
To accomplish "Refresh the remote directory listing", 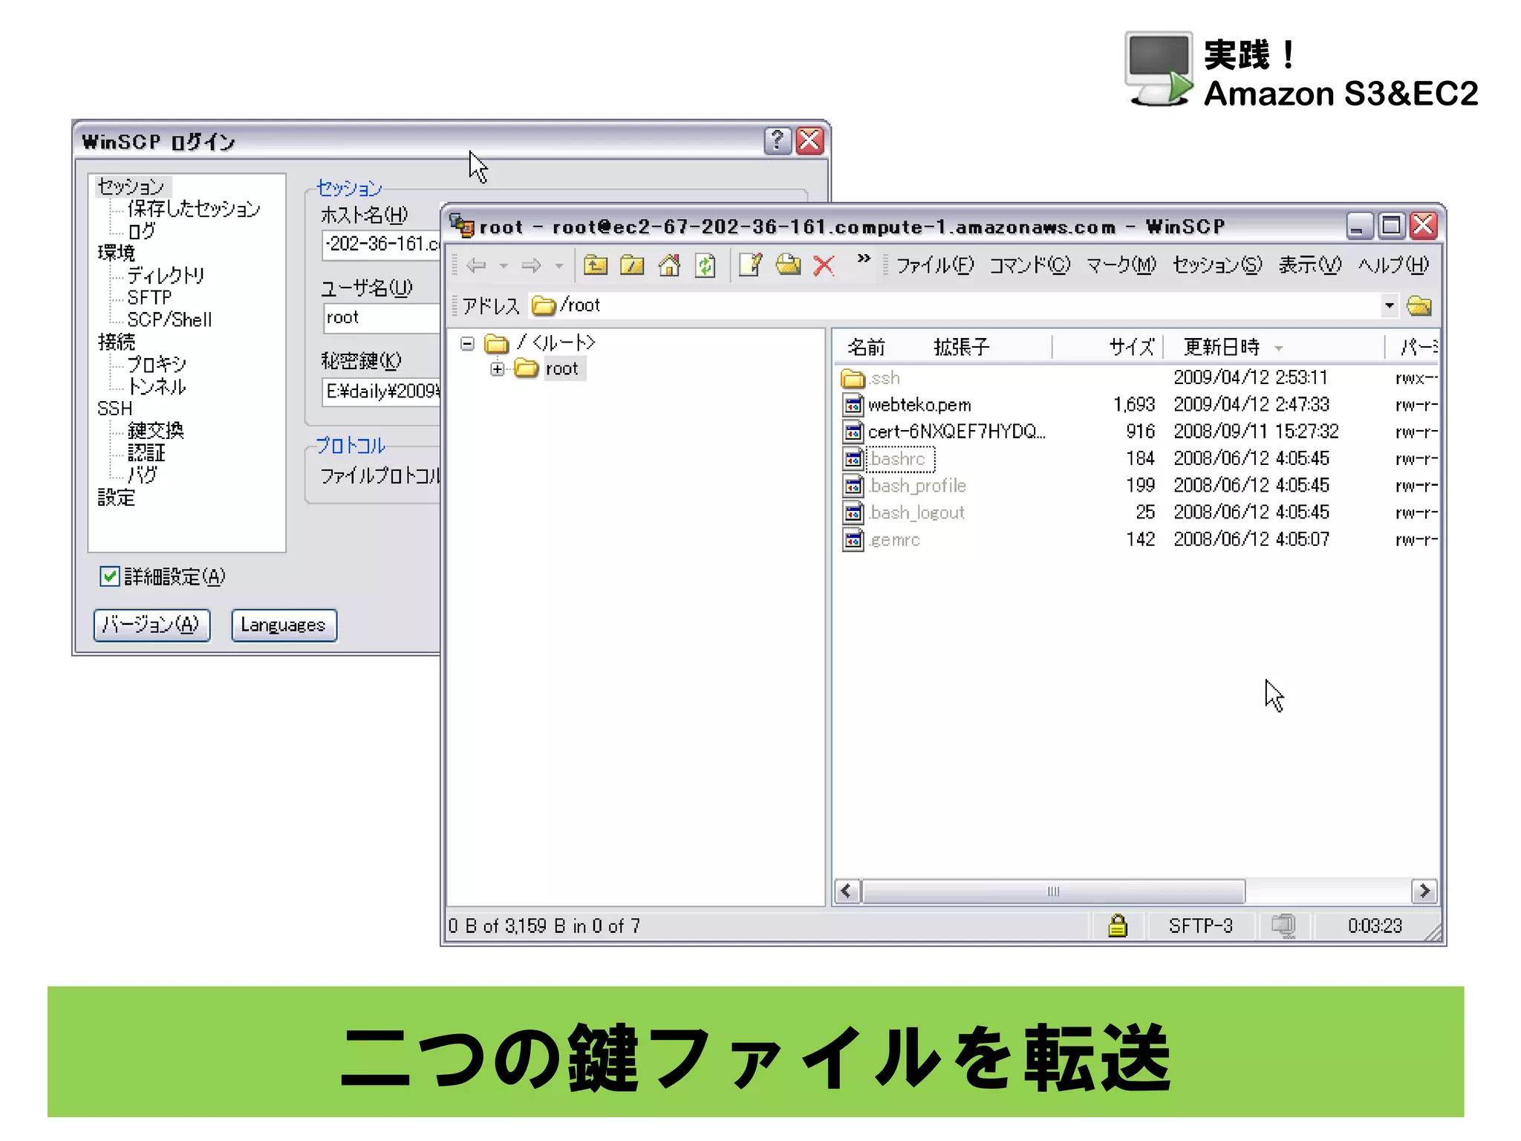I will [706, 265].
